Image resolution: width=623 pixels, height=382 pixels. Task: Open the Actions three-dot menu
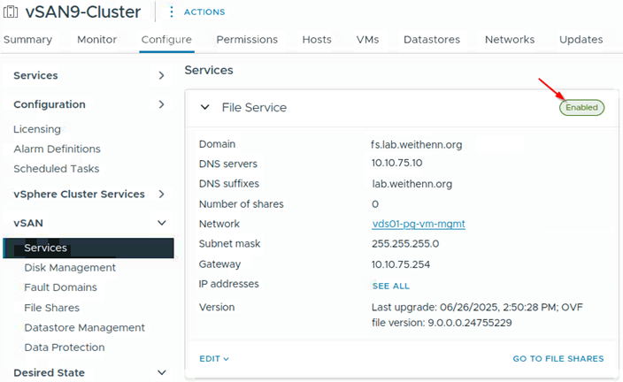[x=172, y=11]
